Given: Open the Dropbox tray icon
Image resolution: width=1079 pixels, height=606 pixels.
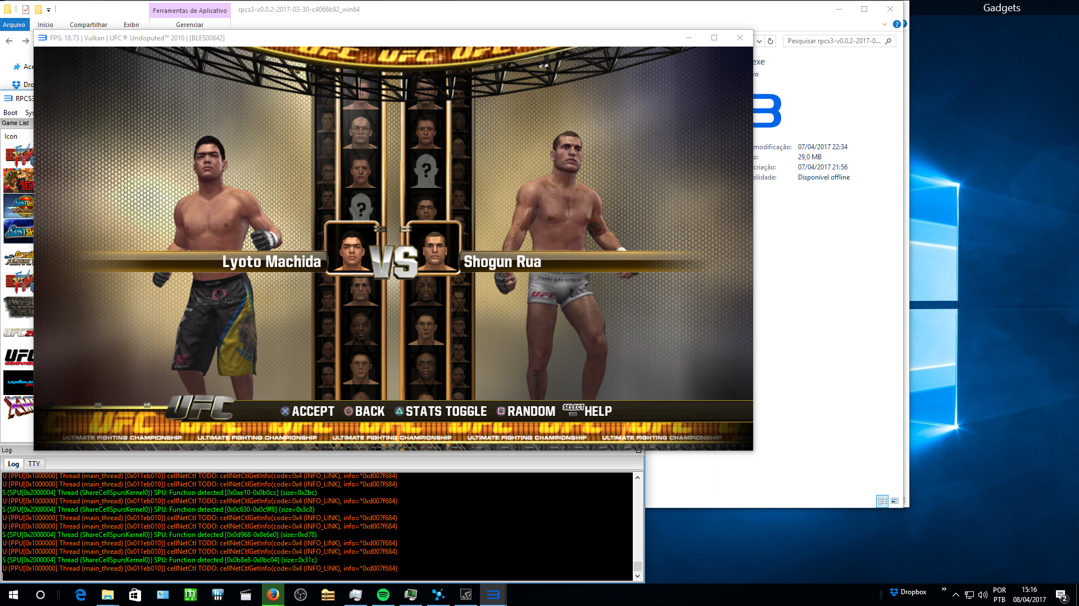Looking at the screenshot, I should 894,592.
